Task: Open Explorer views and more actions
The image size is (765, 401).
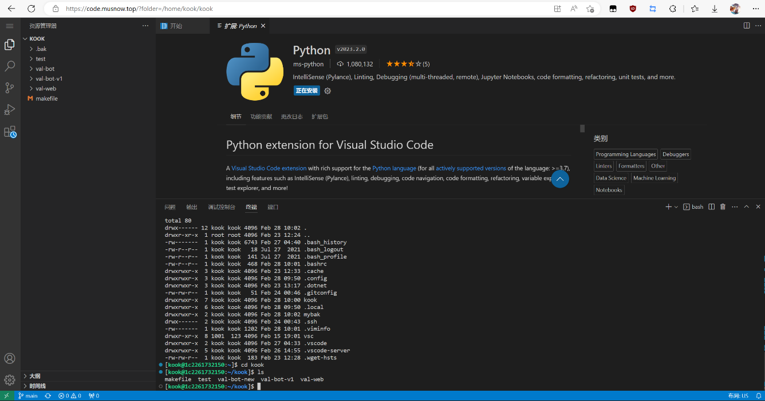Action: (145, 26)
